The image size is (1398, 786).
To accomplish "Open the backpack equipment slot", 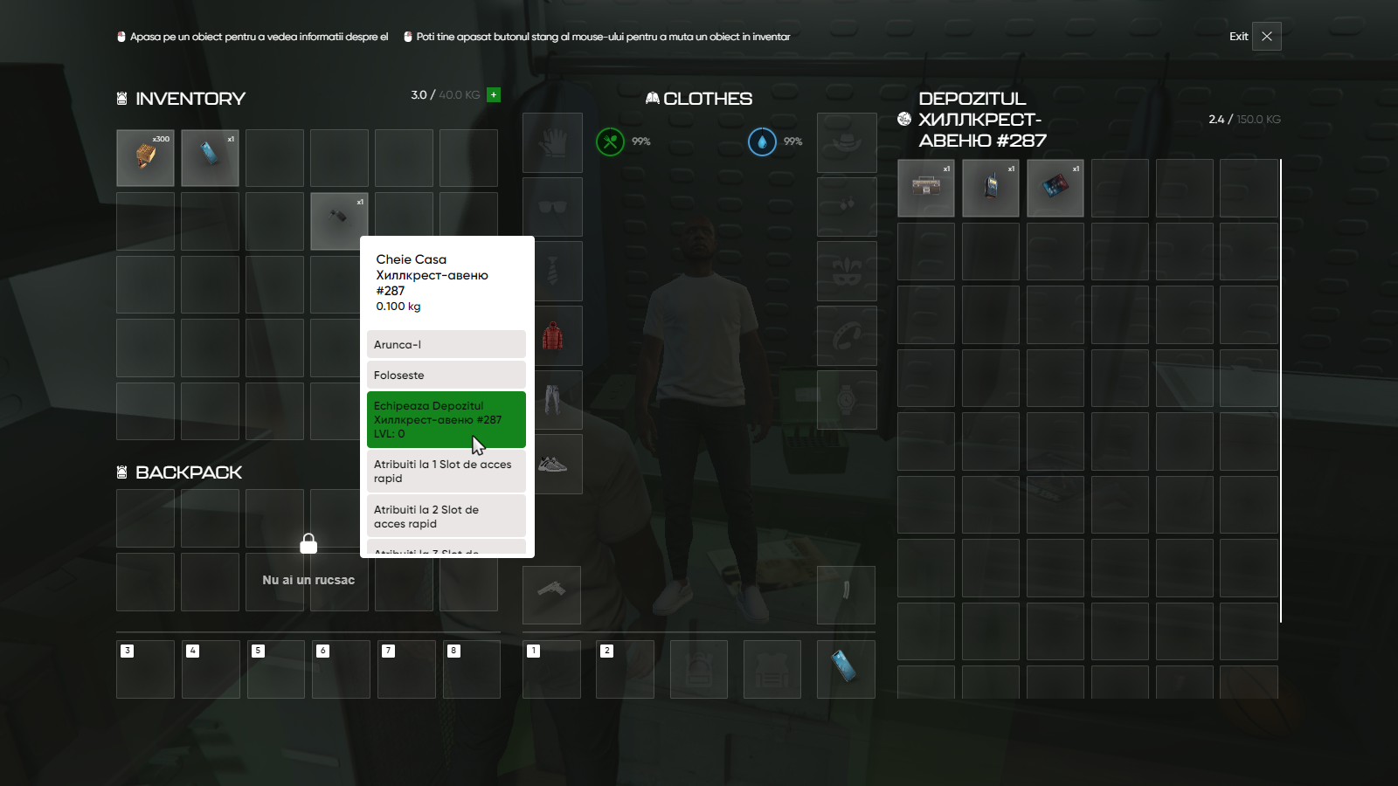I will tap(699, 669).
